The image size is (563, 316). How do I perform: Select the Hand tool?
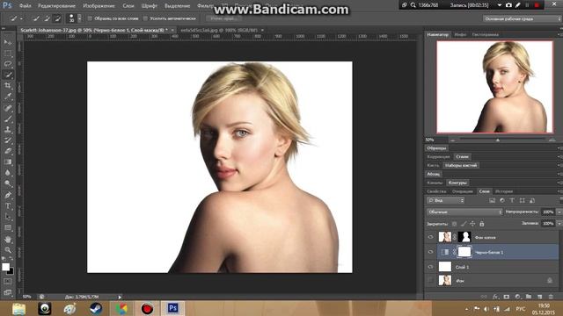pyautogui.click(x=8, y=239)
